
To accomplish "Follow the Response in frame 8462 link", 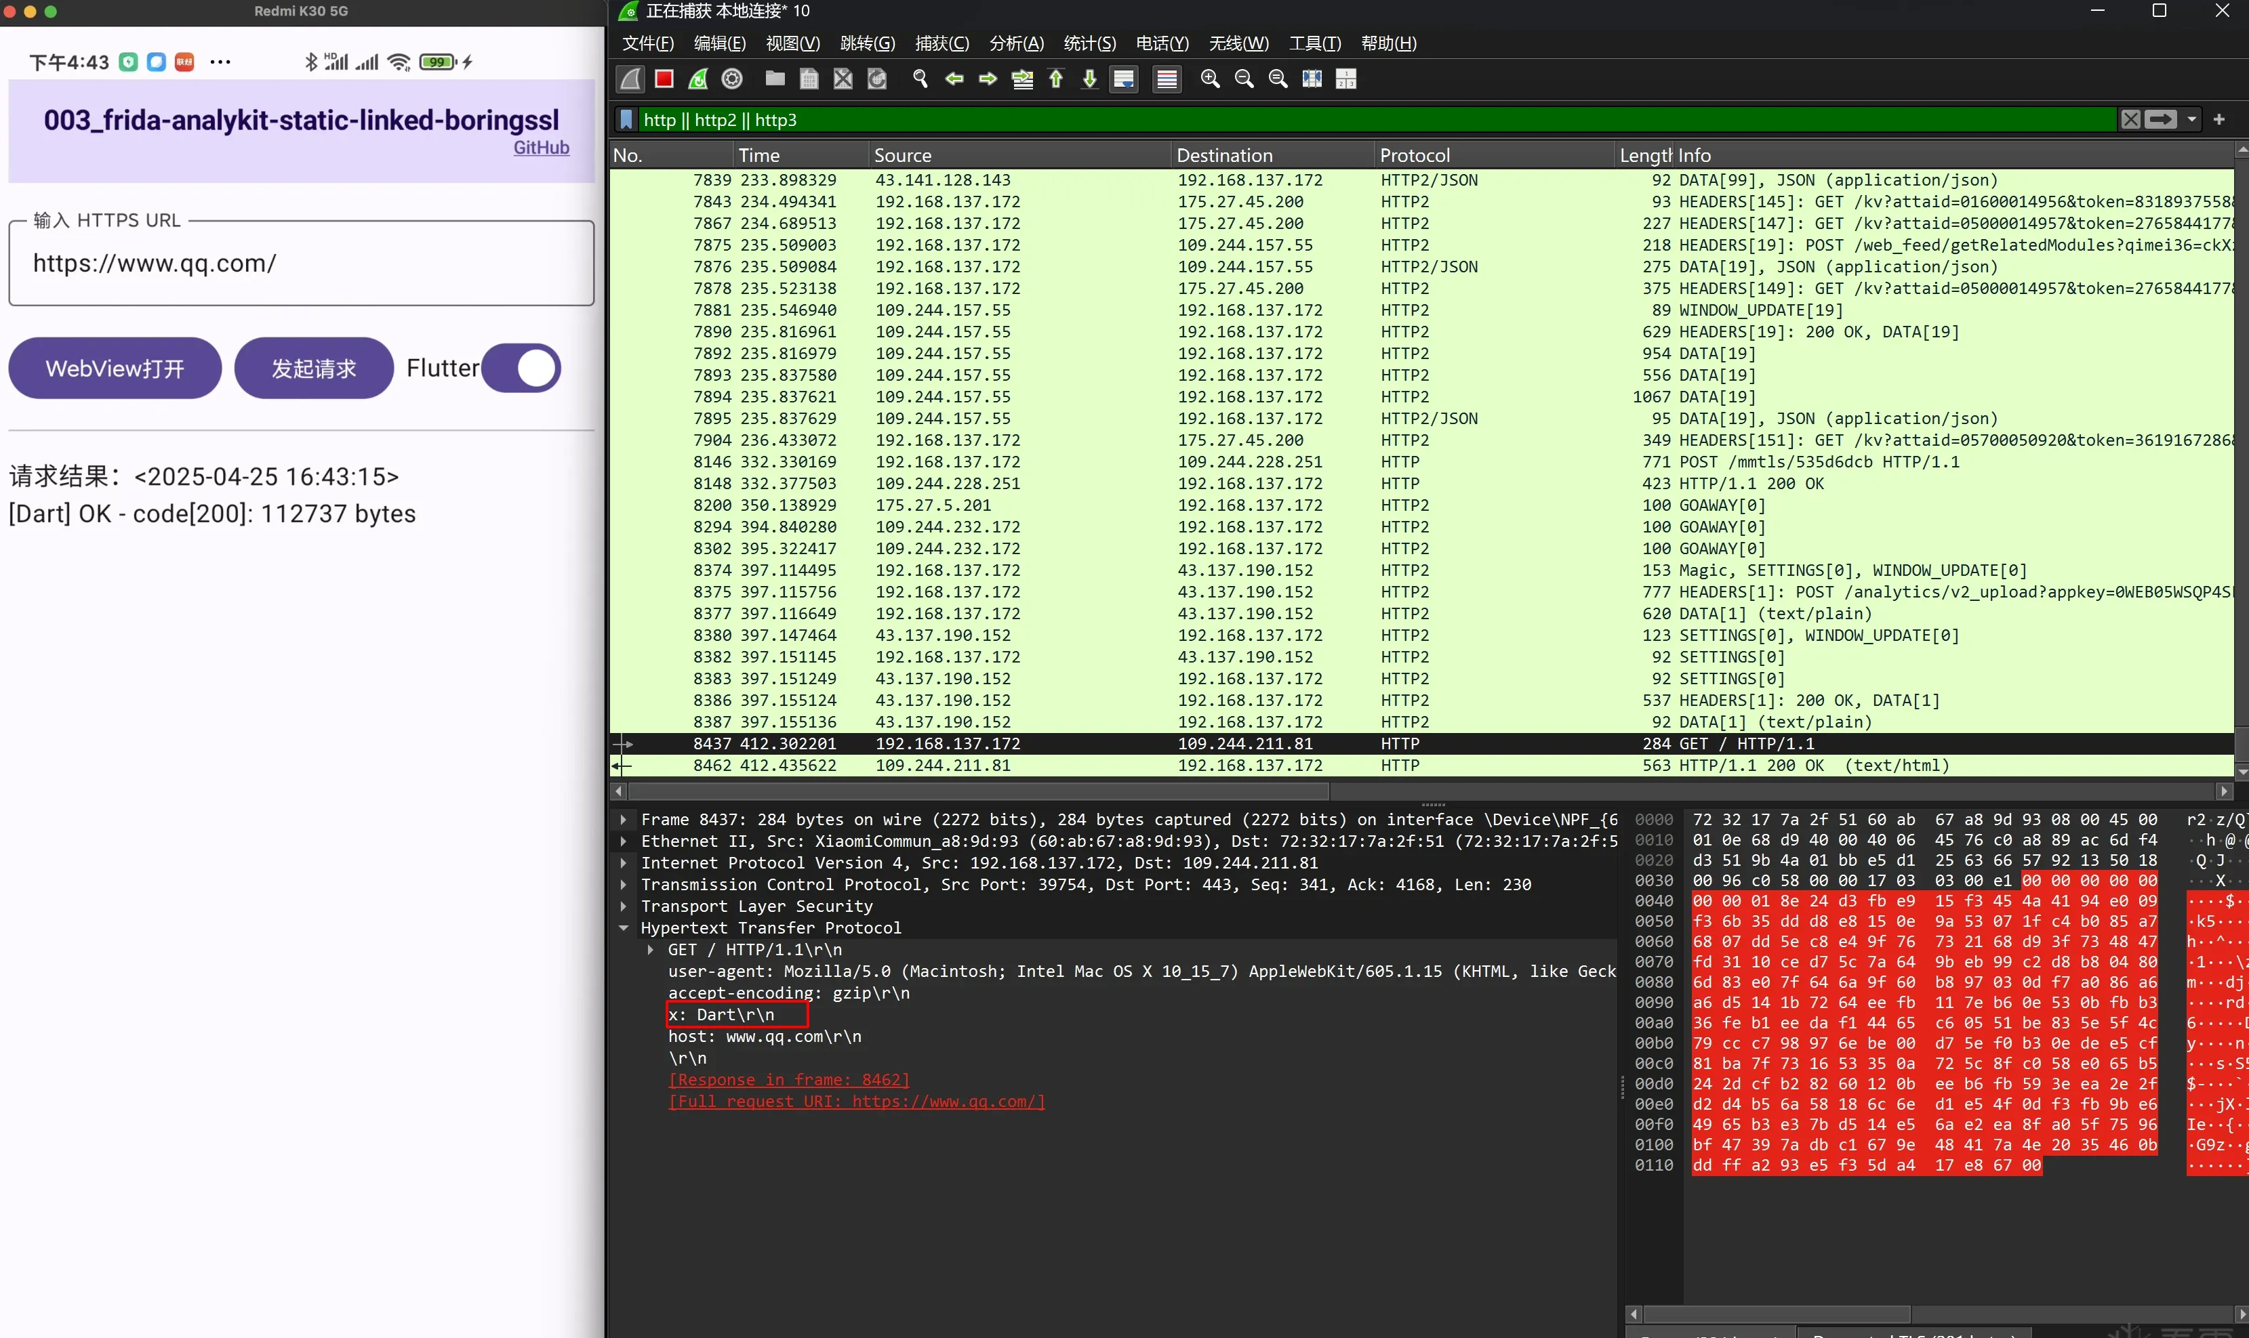I will pyautogui.click(x=790, y=1079).
